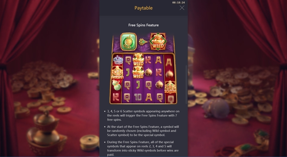Image resolution: width=287 pixels, height=157 pixels.
Task: Click the green jade coin symbol
Action: tap(129, 42)
